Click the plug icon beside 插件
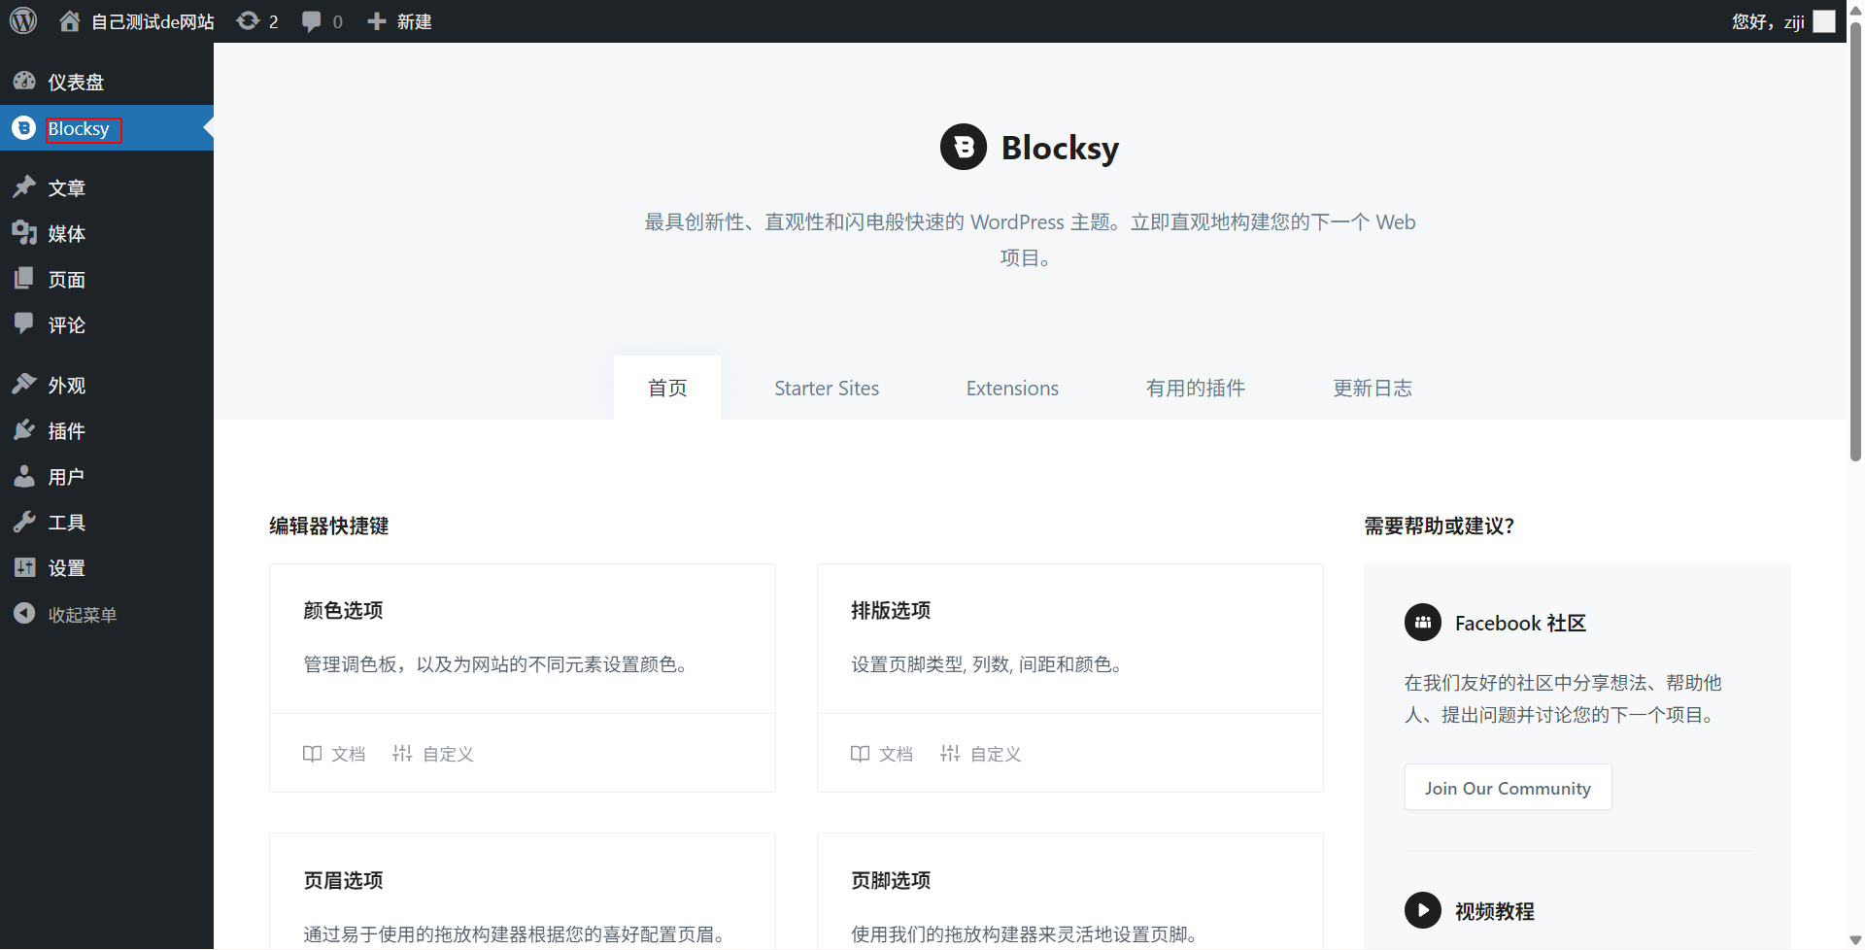 24,430
